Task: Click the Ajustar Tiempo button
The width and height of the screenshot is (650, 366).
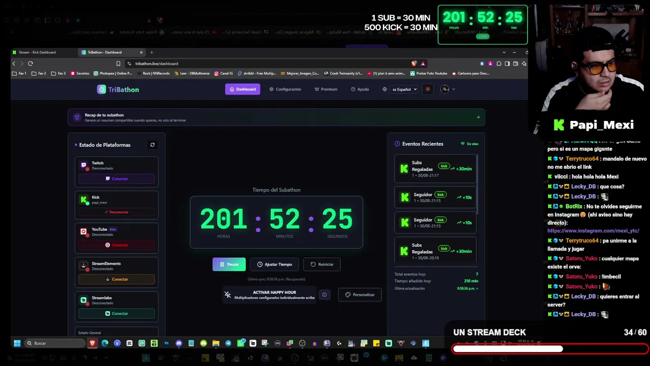Action: 274,264
